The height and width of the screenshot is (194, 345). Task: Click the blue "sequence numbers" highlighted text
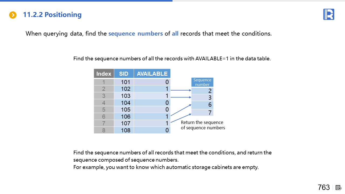pos(136,34)
